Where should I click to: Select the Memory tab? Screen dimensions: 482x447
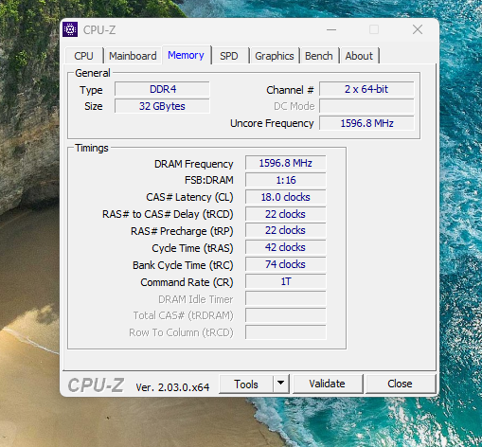pyautogui.click(x=186, y=55)
